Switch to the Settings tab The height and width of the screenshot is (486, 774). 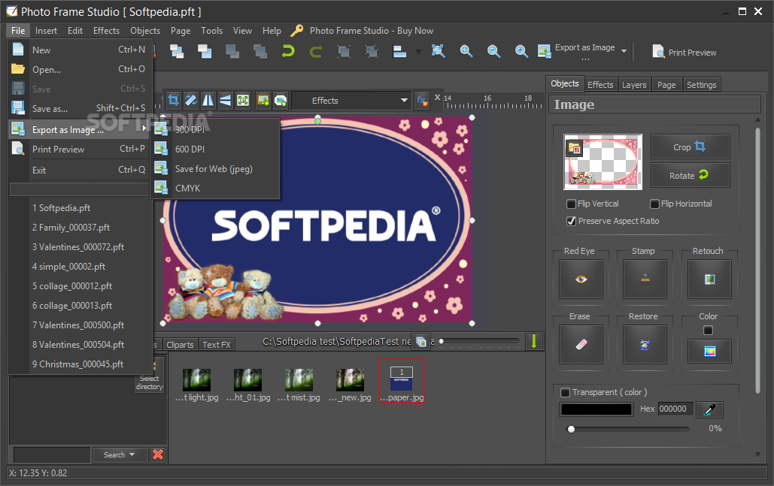[702, 85]
